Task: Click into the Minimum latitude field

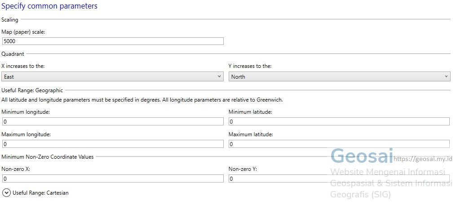Action: pos(339,122)
